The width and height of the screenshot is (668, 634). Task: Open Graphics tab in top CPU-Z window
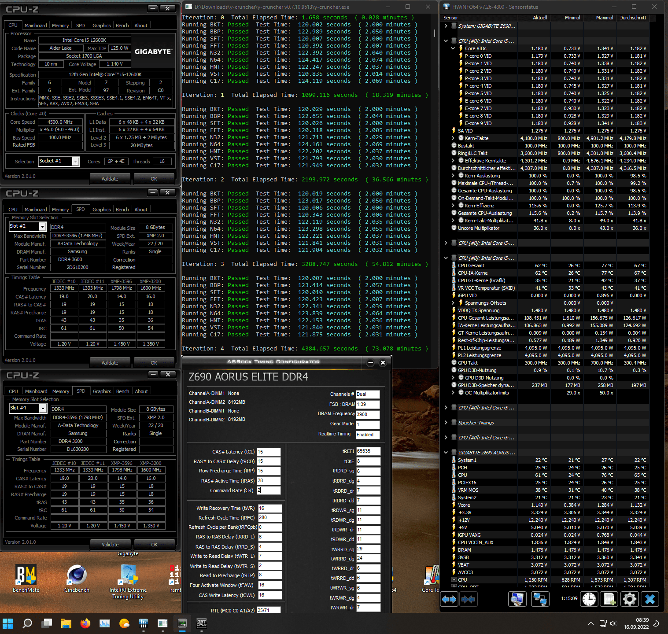(x=102, y=26)
